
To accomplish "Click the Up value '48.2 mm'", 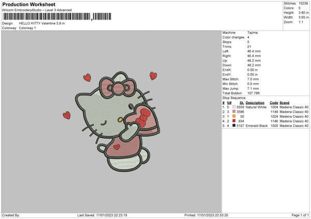I will point(254,60).
